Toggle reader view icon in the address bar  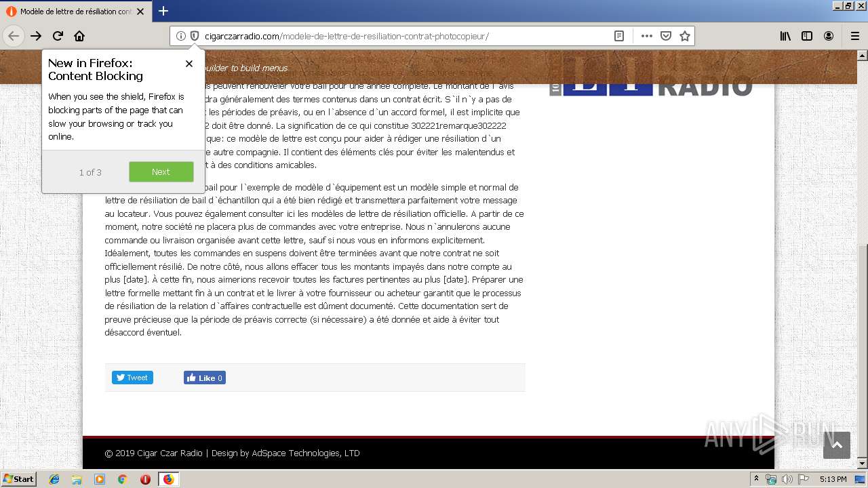(x=619, y=36)
